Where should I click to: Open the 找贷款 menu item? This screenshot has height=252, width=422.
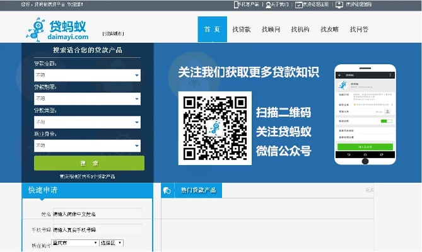pos(242,29)
